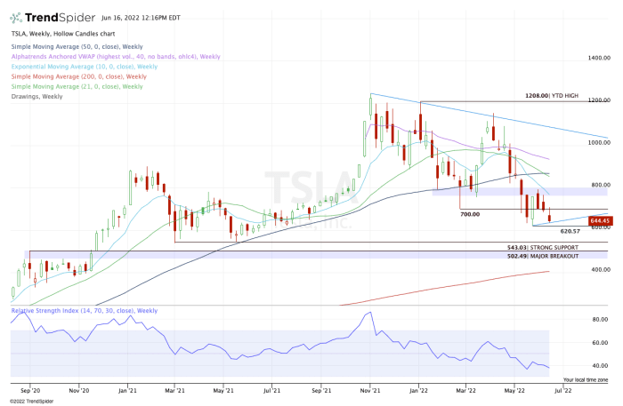The height and width of the screenshot is (406, 623).
Task: Select Alphatrends Anchored VWAP legend entry
Action: click(116, 57)
